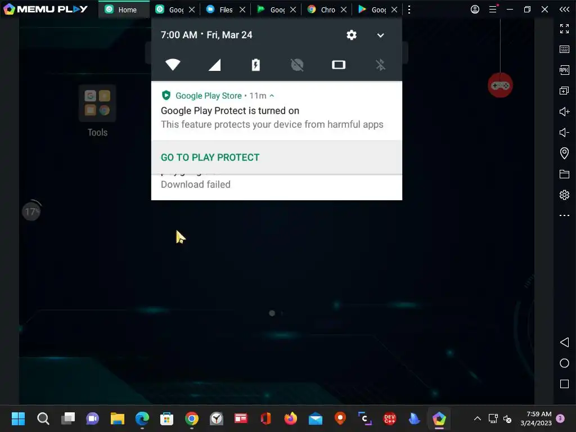Viewport: 576px width, 432px height.
Task: Open Microsoft Store from taskbar
Action: click(x=166, y=418)
